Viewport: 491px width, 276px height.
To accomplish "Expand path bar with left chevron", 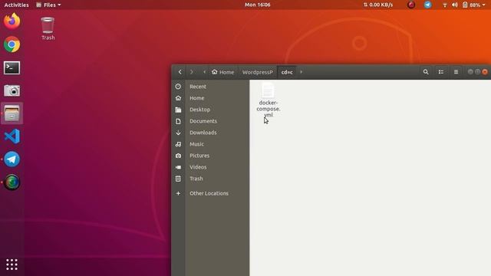I will 205,72.
